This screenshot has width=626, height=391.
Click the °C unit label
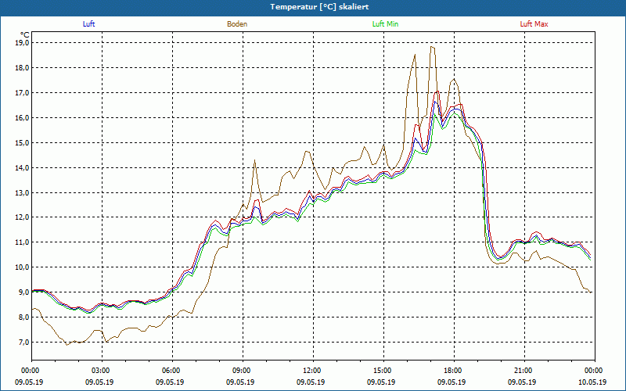(25, 34)
